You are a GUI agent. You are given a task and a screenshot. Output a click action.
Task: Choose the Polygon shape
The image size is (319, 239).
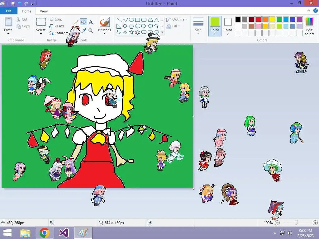[x=150, y=20]
